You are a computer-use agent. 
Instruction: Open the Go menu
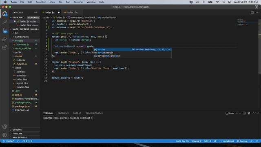pos(60,2)
